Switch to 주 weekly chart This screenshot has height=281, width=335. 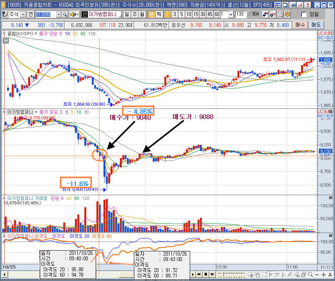[135, 14]
